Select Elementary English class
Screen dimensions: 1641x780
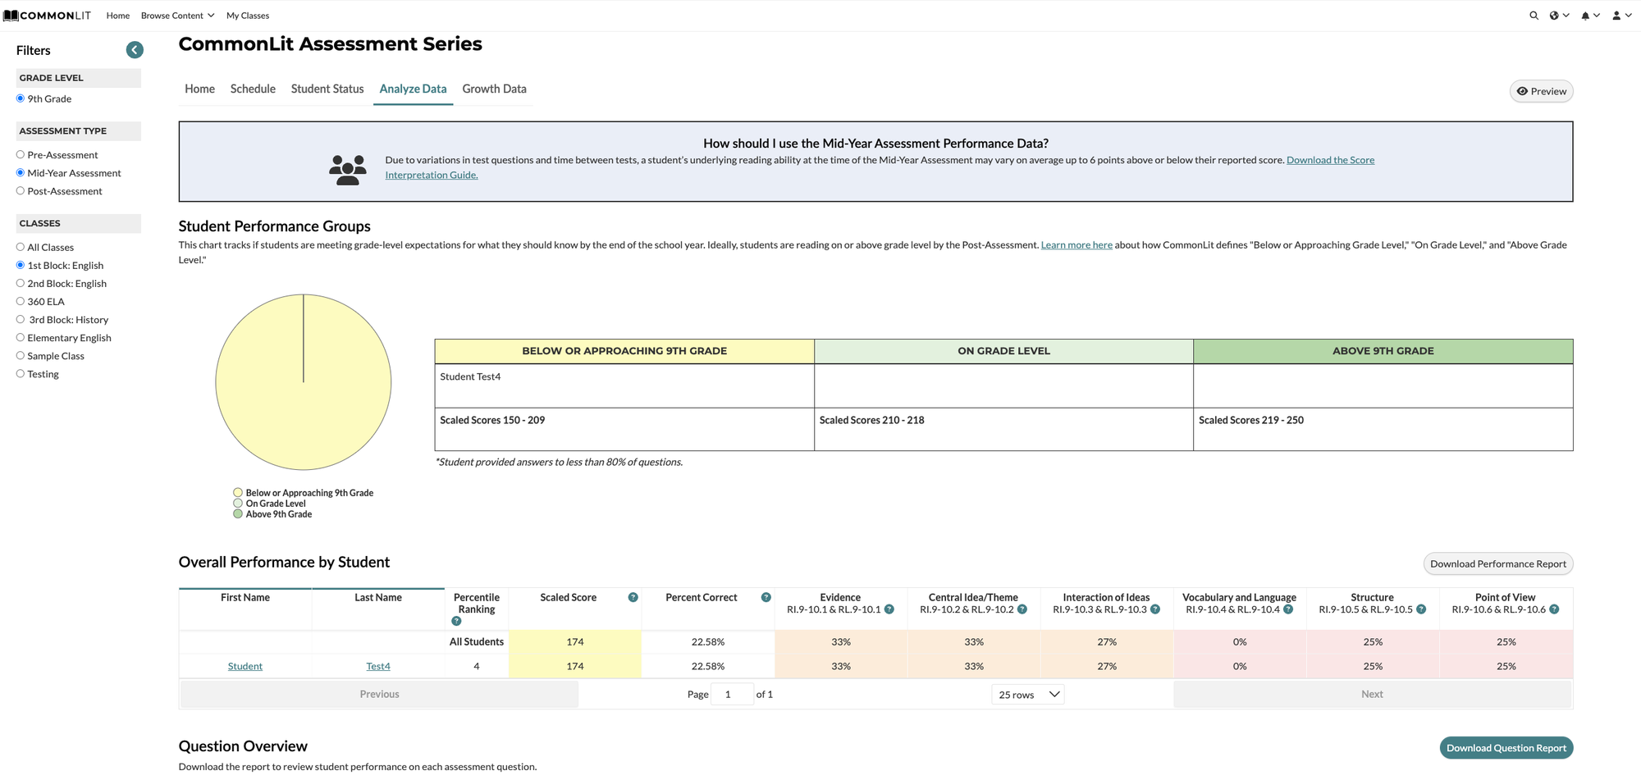click(21, 337)
